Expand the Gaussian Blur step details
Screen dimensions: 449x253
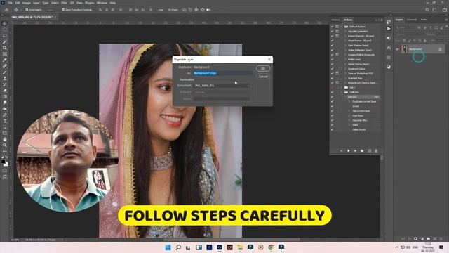[349, 120]
